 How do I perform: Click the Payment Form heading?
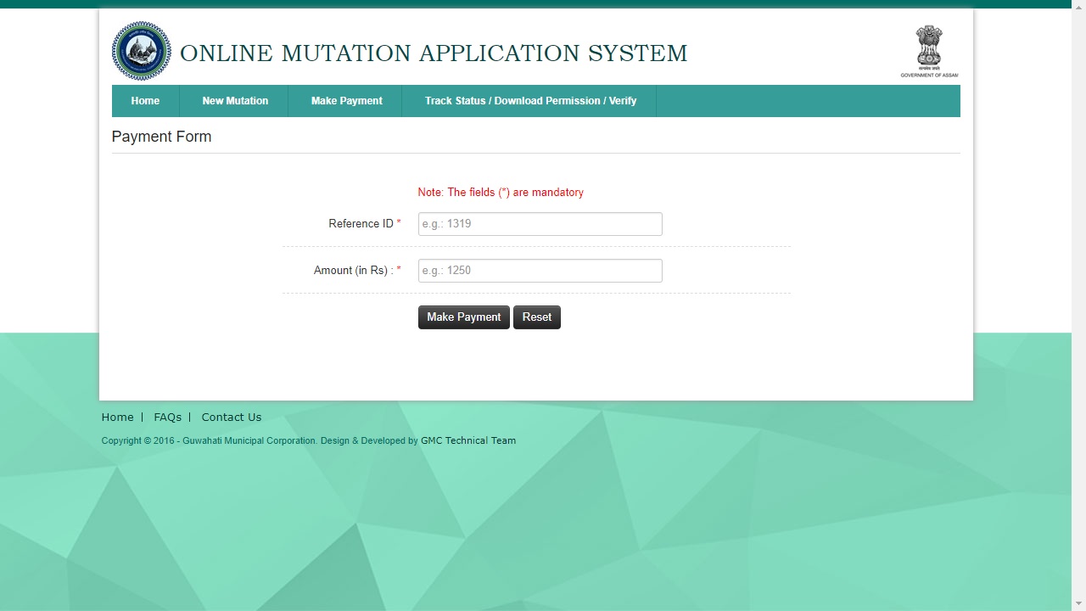point(161,137)
